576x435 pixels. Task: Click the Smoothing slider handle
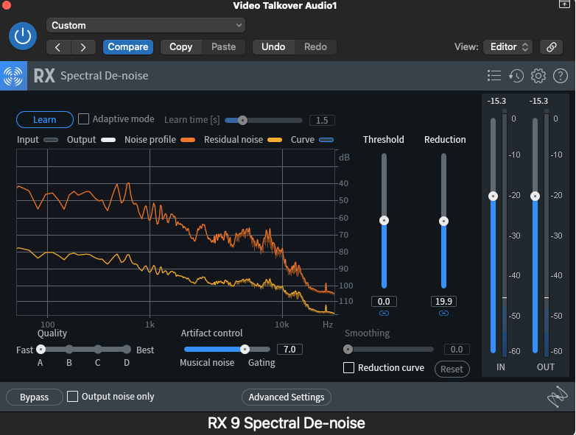point(348,349)
